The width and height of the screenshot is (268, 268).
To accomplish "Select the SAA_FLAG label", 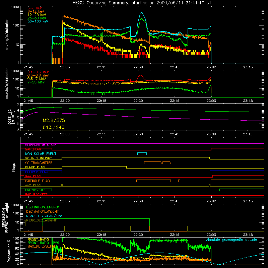I will pos(33,176).
